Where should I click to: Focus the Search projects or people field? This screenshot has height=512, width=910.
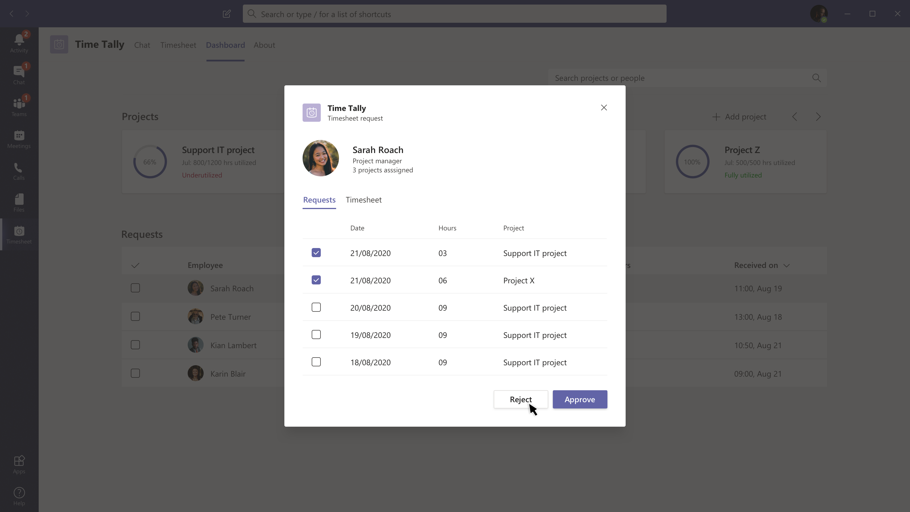click(687, 78)
